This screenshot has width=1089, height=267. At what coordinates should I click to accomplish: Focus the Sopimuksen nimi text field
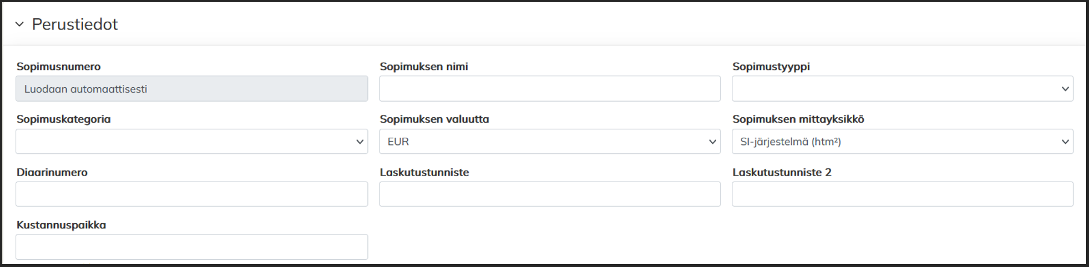point(549,89)
